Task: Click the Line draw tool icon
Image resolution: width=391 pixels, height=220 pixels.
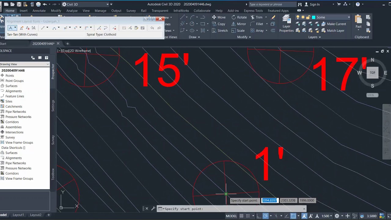Action: pyautogui.click(x=182, y=17)
